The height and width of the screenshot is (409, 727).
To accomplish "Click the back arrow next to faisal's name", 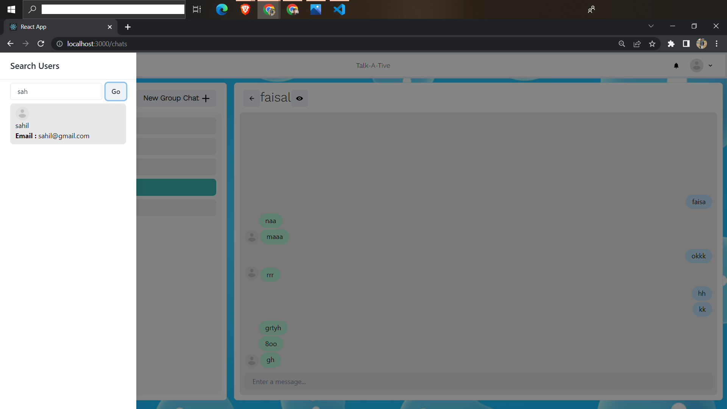I will [x=252, y=98].
